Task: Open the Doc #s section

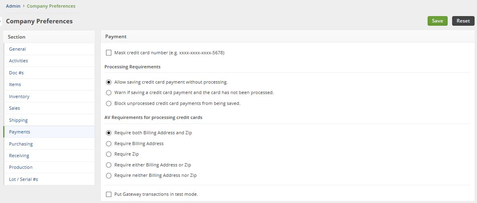Action: pyautogui.click(x=16, y=73)
